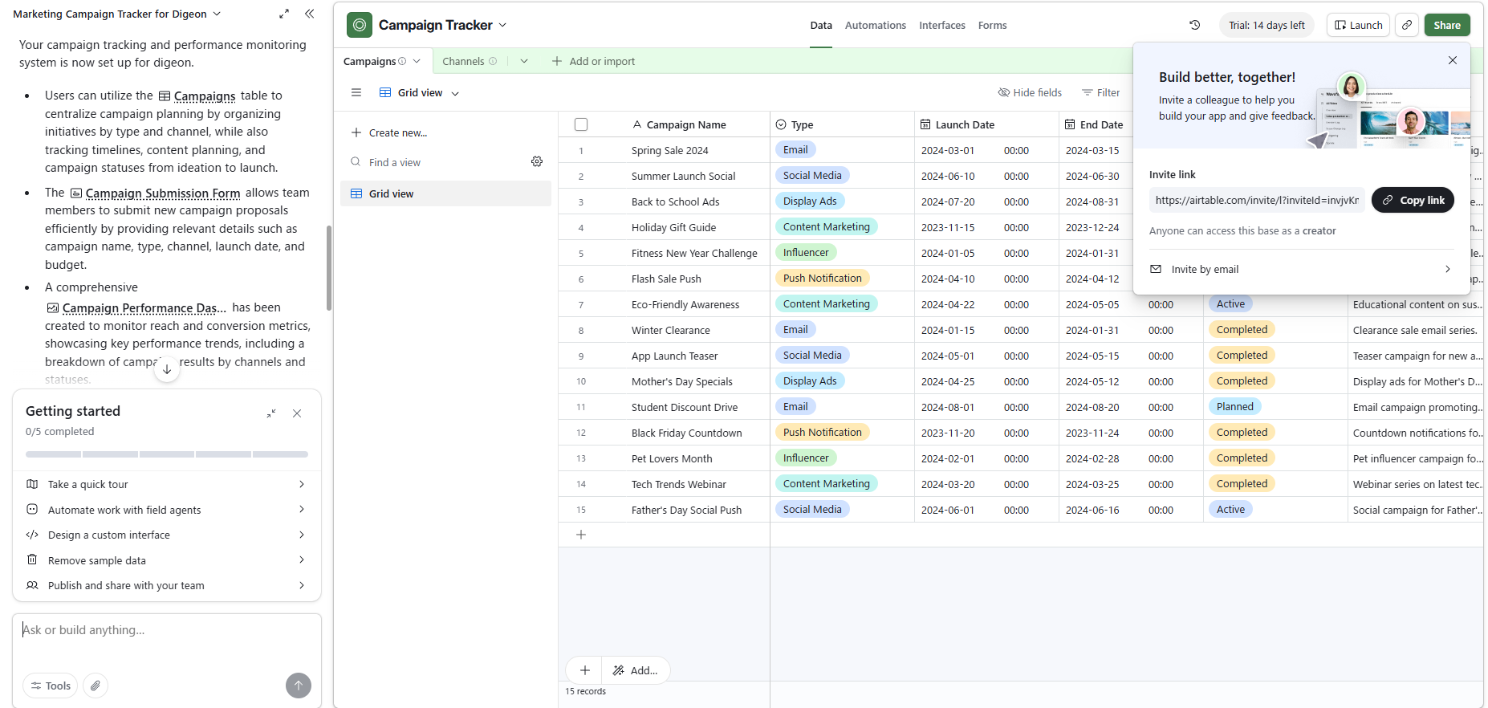Click the add row plus below record 15
Screen dimensions: 1488x708
click(x=581, y=535)
